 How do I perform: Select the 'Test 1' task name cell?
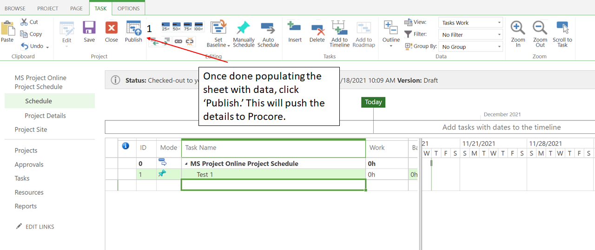point(273,175)
